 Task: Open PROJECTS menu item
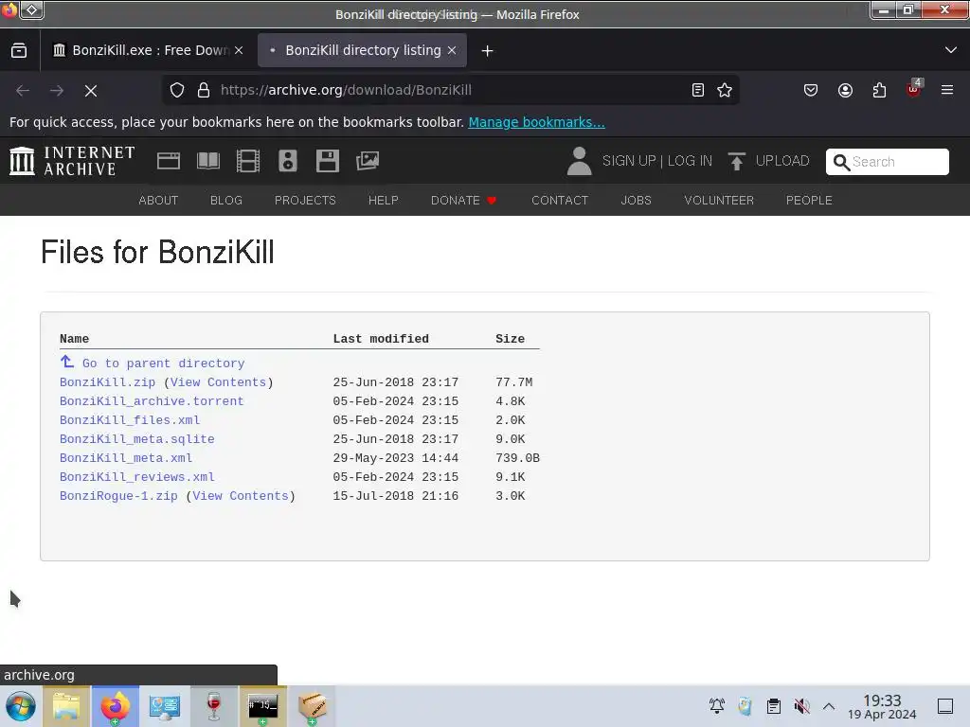click(305, 201)
